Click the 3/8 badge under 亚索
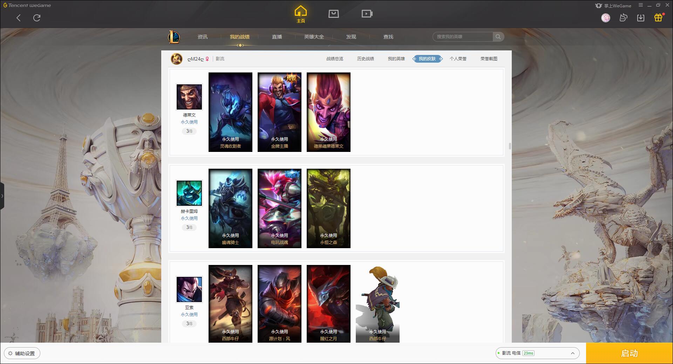Viewport: 673px width, 364px height. [x=189, y=324]
